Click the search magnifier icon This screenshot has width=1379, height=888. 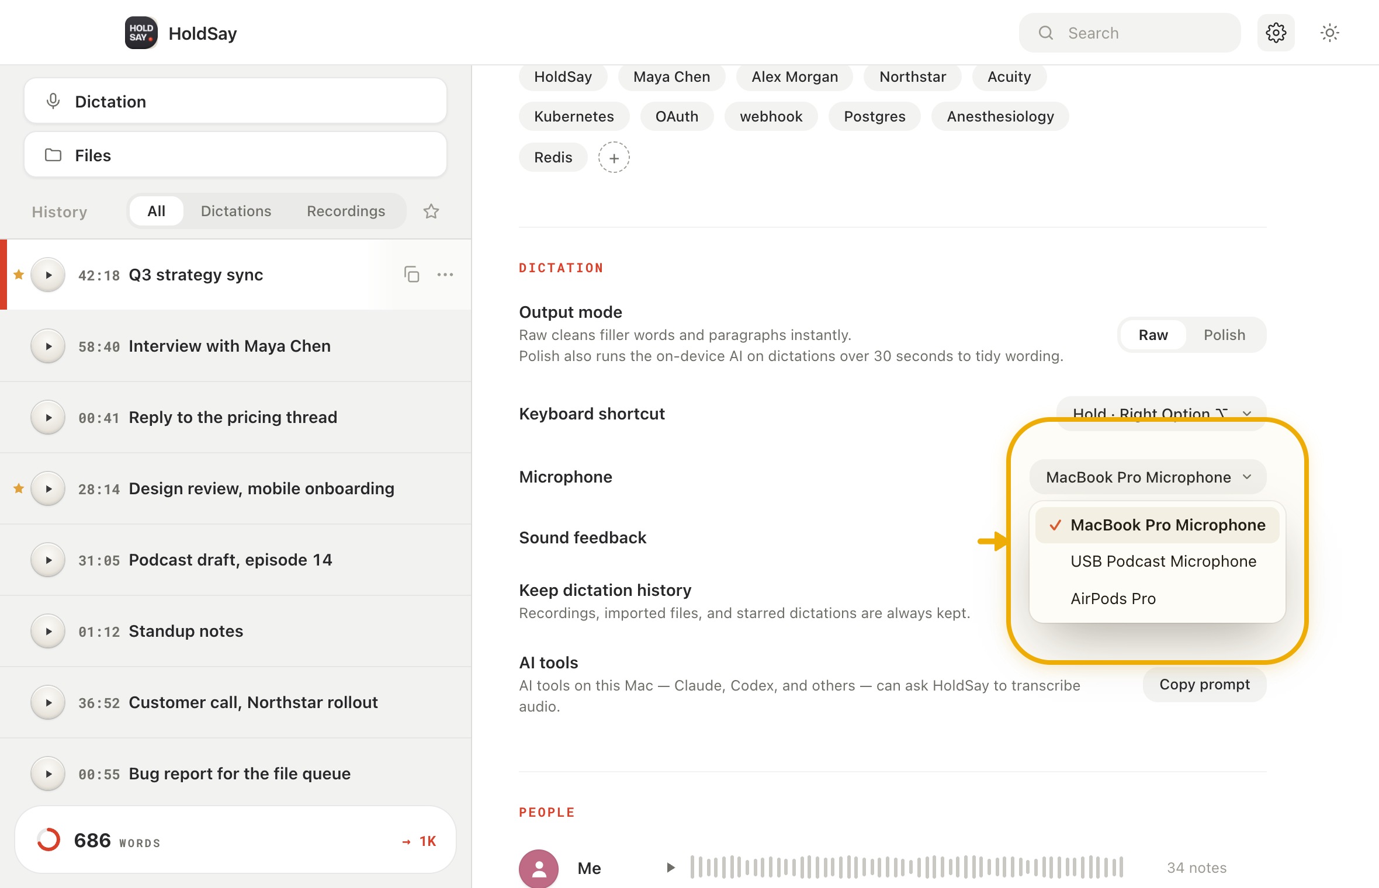tap(1045, 33)
